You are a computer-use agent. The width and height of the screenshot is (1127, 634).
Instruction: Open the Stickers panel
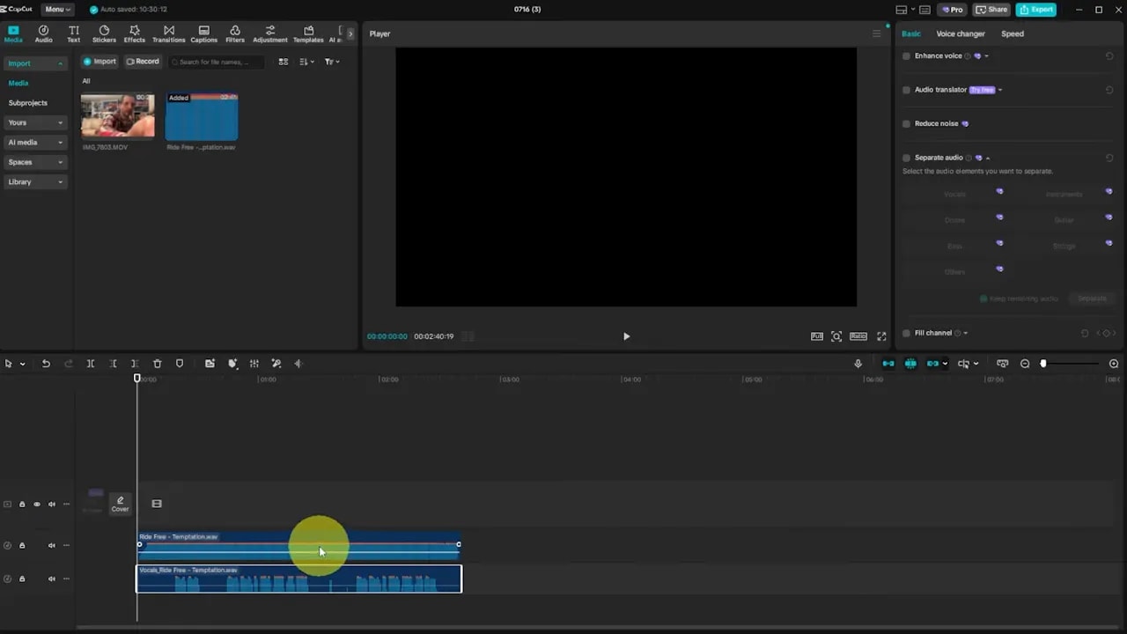click(x=104, y=33)
